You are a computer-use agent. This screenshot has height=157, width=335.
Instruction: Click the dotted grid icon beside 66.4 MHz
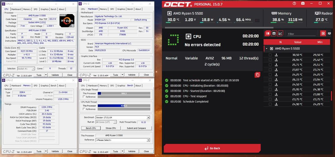coord(257,20)
